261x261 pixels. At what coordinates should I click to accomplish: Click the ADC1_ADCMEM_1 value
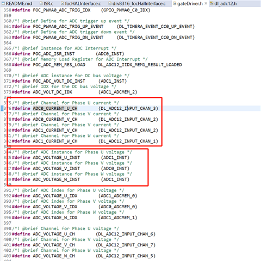(x=118, y=217)
